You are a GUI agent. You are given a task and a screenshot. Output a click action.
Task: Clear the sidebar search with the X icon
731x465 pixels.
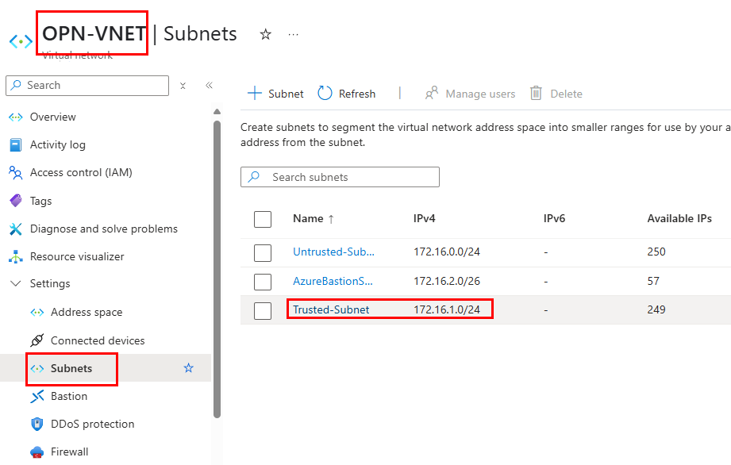point(183,86)
